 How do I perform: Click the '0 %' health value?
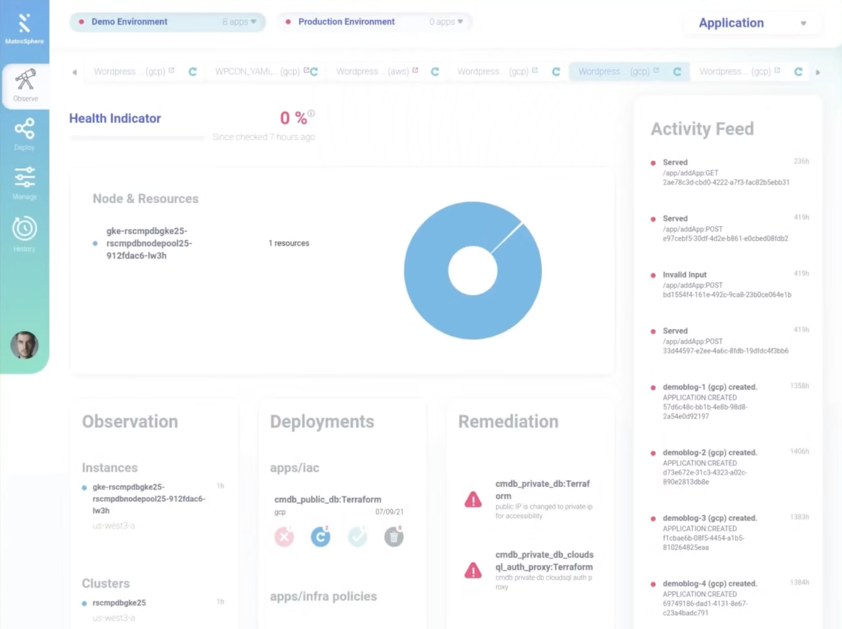point(293,118)
